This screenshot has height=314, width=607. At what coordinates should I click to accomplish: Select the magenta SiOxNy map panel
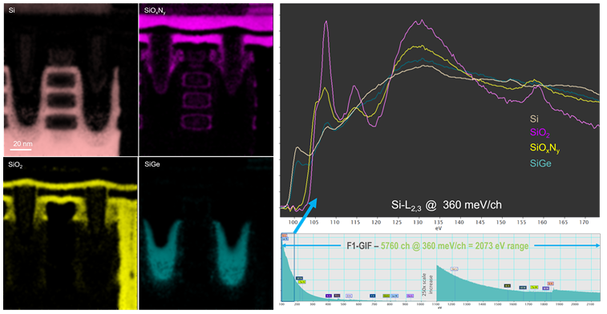pyautogui.click(x=206, y=79)
